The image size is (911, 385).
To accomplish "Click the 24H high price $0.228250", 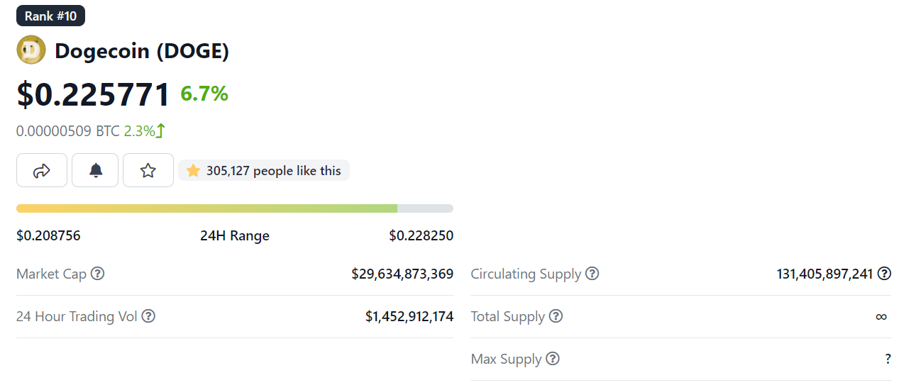I will (421, 235).
